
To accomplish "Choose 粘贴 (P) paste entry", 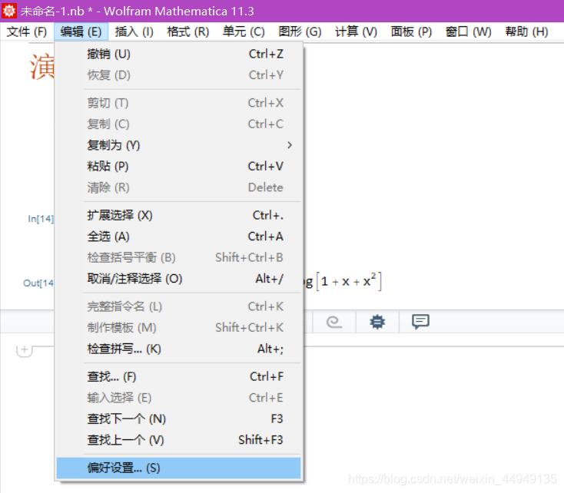I will (x=179, y=166).
